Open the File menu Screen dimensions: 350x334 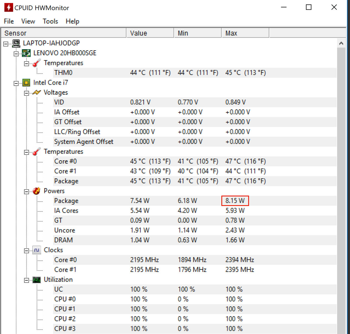9,21
